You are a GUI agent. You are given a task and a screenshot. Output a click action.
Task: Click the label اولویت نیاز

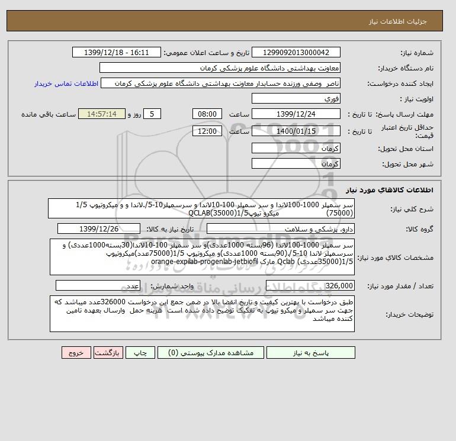click(417, 99)
